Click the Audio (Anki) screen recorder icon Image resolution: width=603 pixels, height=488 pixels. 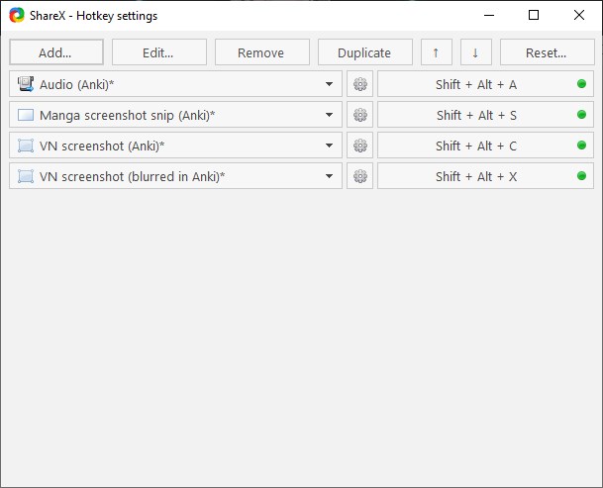click(x=26, y=84)
